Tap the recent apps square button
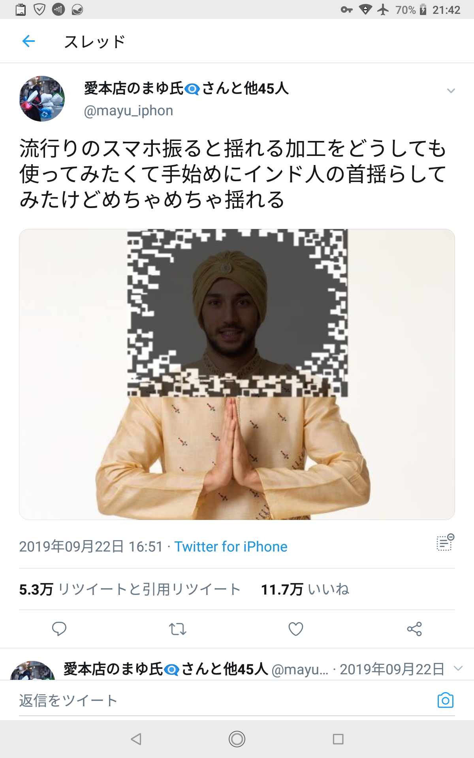Image resolution: width=474 pixels, height=758 pixels. coord(338,739)
